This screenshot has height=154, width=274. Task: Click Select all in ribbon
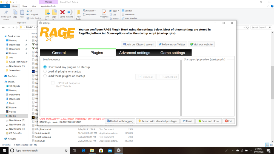(x=127, y=11)
